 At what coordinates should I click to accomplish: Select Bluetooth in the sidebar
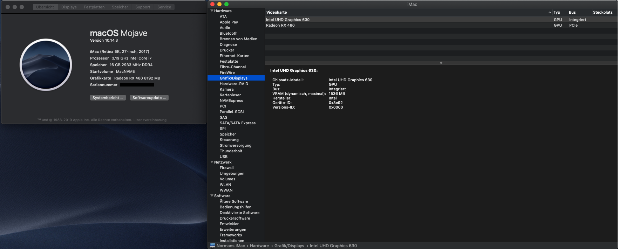[x=229, y=33]
